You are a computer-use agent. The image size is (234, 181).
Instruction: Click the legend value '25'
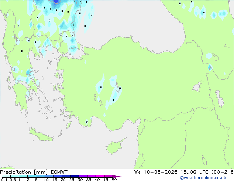coord(72,180)
